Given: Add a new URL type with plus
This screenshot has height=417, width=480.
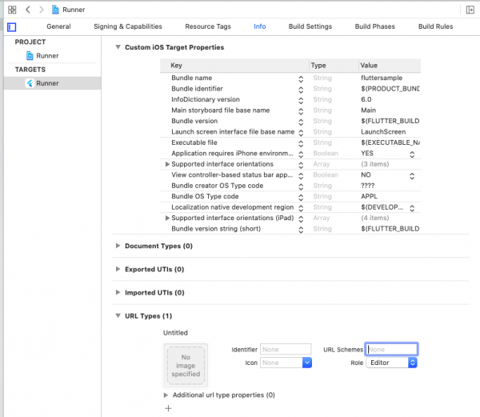Looking at the screenshot, I should [x=168, y=408].
